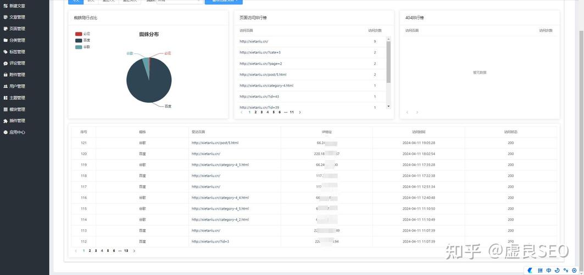Screen dimensions: 584x275
Task: Click the 新建文章 pencil icon in sidebar
Action: [5, 5]
